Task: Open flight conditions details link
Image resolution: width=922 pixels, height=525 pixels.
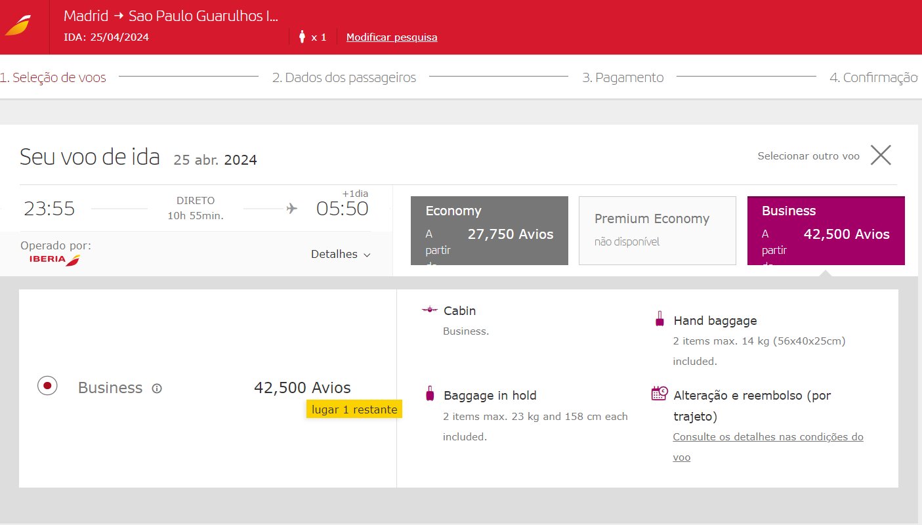Action: (x=768, y=447)
